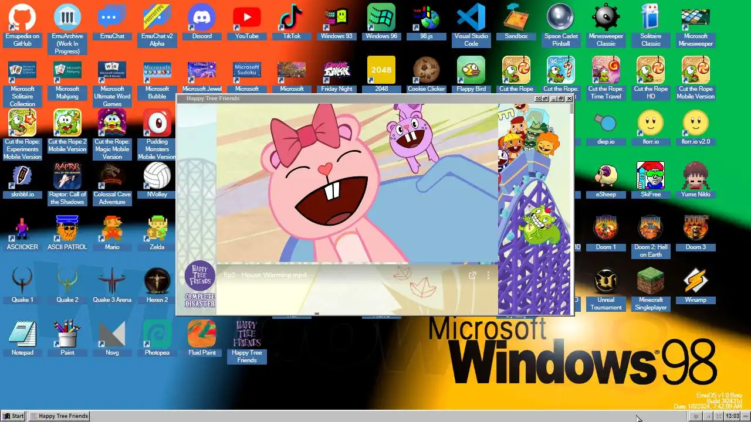Open the Yume Nikki icon
This screenshot has width=751, height=422.
tap(696, 180)
